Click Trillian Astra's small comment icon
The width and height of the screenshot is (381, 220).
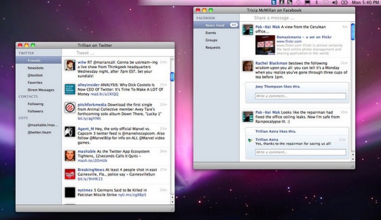pyautogui.click(x=250, y=140)
